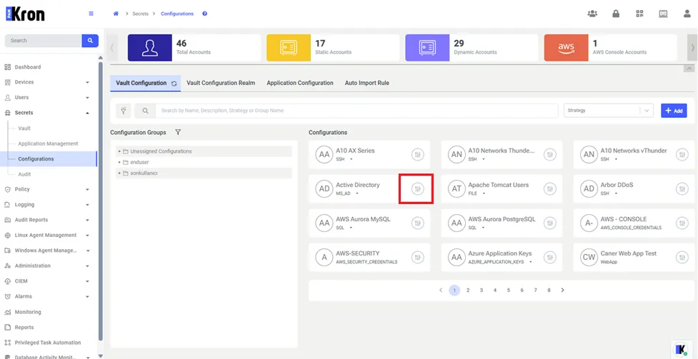This screenshot has width=698, height=359.
Task: Open settings icon on A10 Networks vThunder card
Action: (x=682, y=155)
